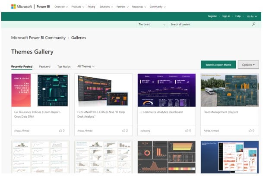Screen dimensions: 263x176
Task: Expand the All Themes filter
Action: [86, 66]
